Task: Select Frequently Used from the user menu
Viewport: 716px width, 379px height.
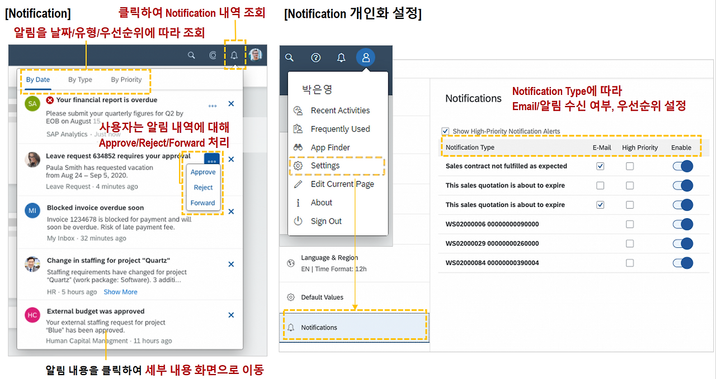Action: click(x=330, y=129)
